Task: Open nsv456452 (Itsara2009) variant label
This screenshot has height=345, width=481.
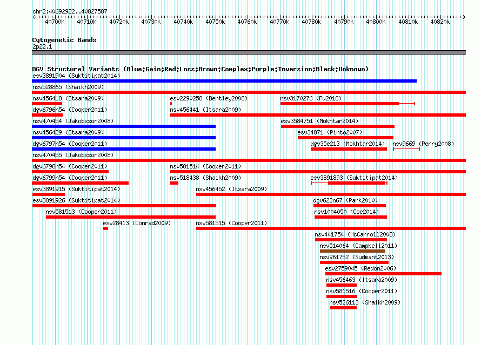Action: pos(231,189)
